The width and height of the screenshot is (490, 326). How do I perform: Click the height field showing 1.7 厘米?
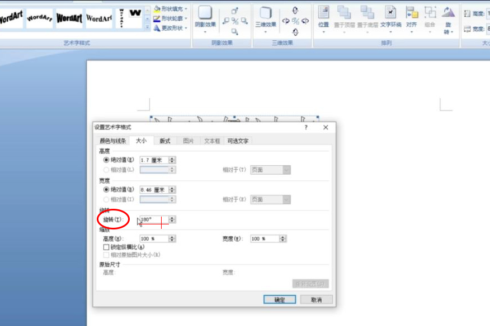154,160
